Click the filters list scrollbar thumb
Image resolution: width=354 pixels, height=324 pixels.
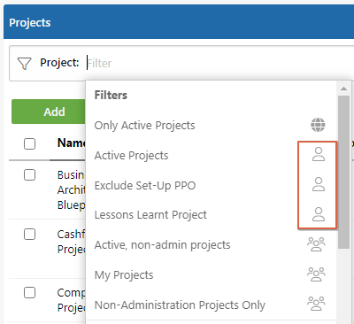pyautogui.click(x=343, y=172)
